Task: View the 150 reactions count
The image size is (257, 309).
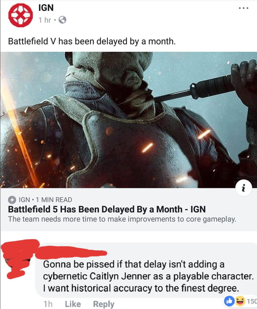Action: pyautogui.click(x=252, y=301)
